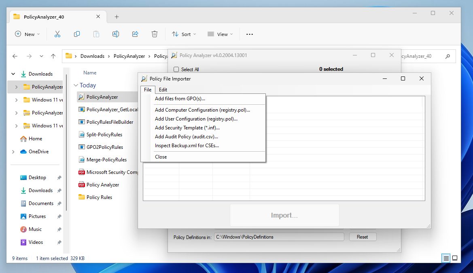Viewport: 473px width, 273px height.
Task: Open the Sort dropdown in Explorer toolbar
Action: (x=184, y=34)
